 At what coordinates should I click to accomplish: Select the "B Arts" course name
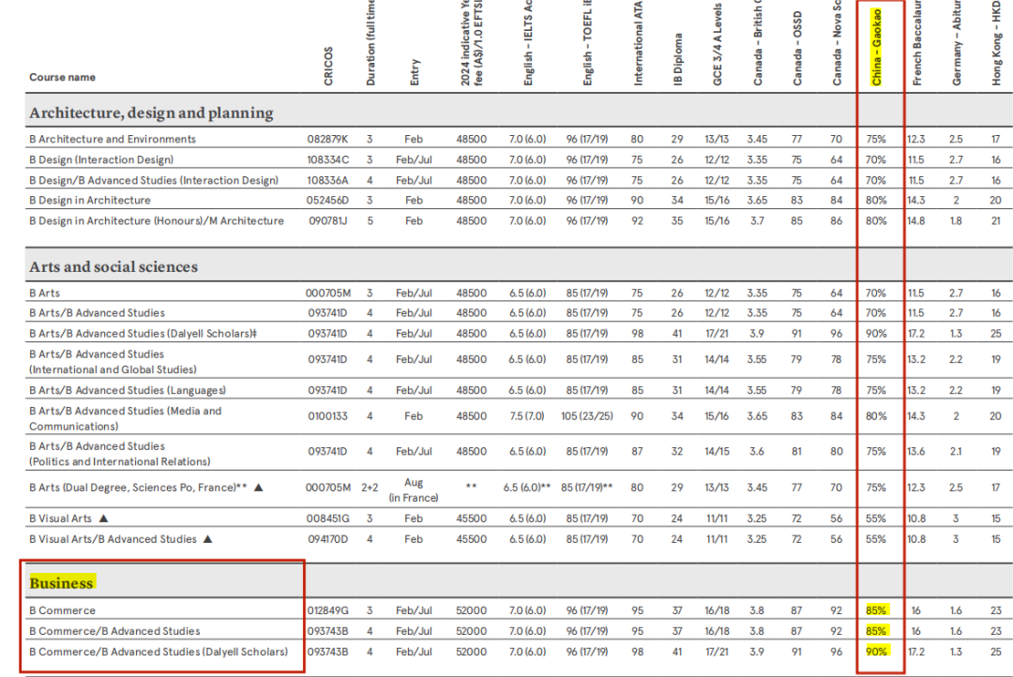45,293
